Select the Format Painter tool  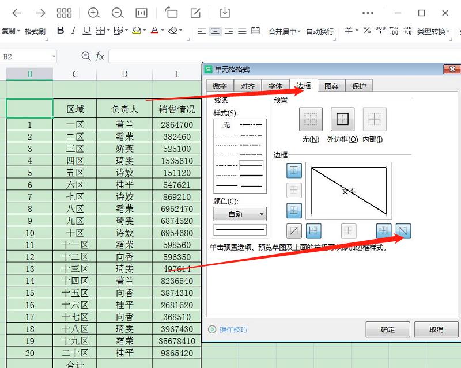[x=34, y=31]
